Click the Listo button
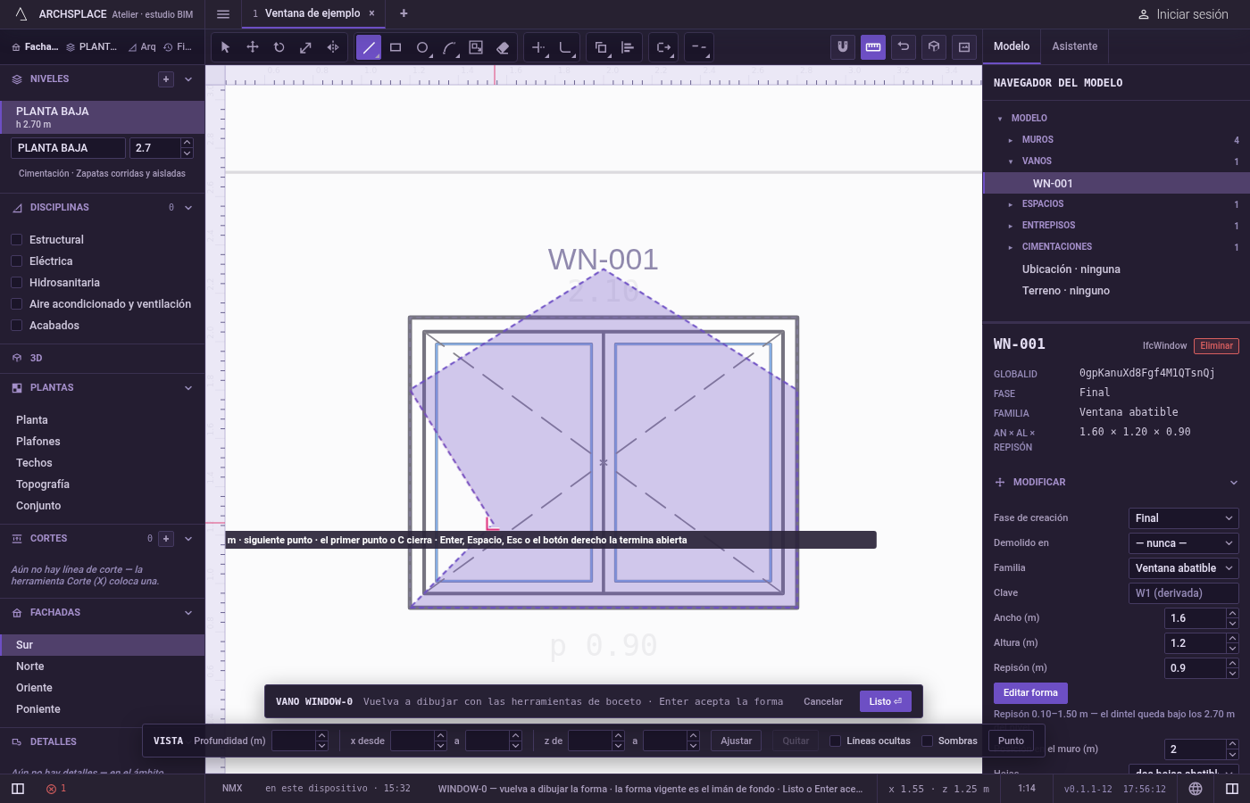1250x803 pixels. (x=886, y=701)
